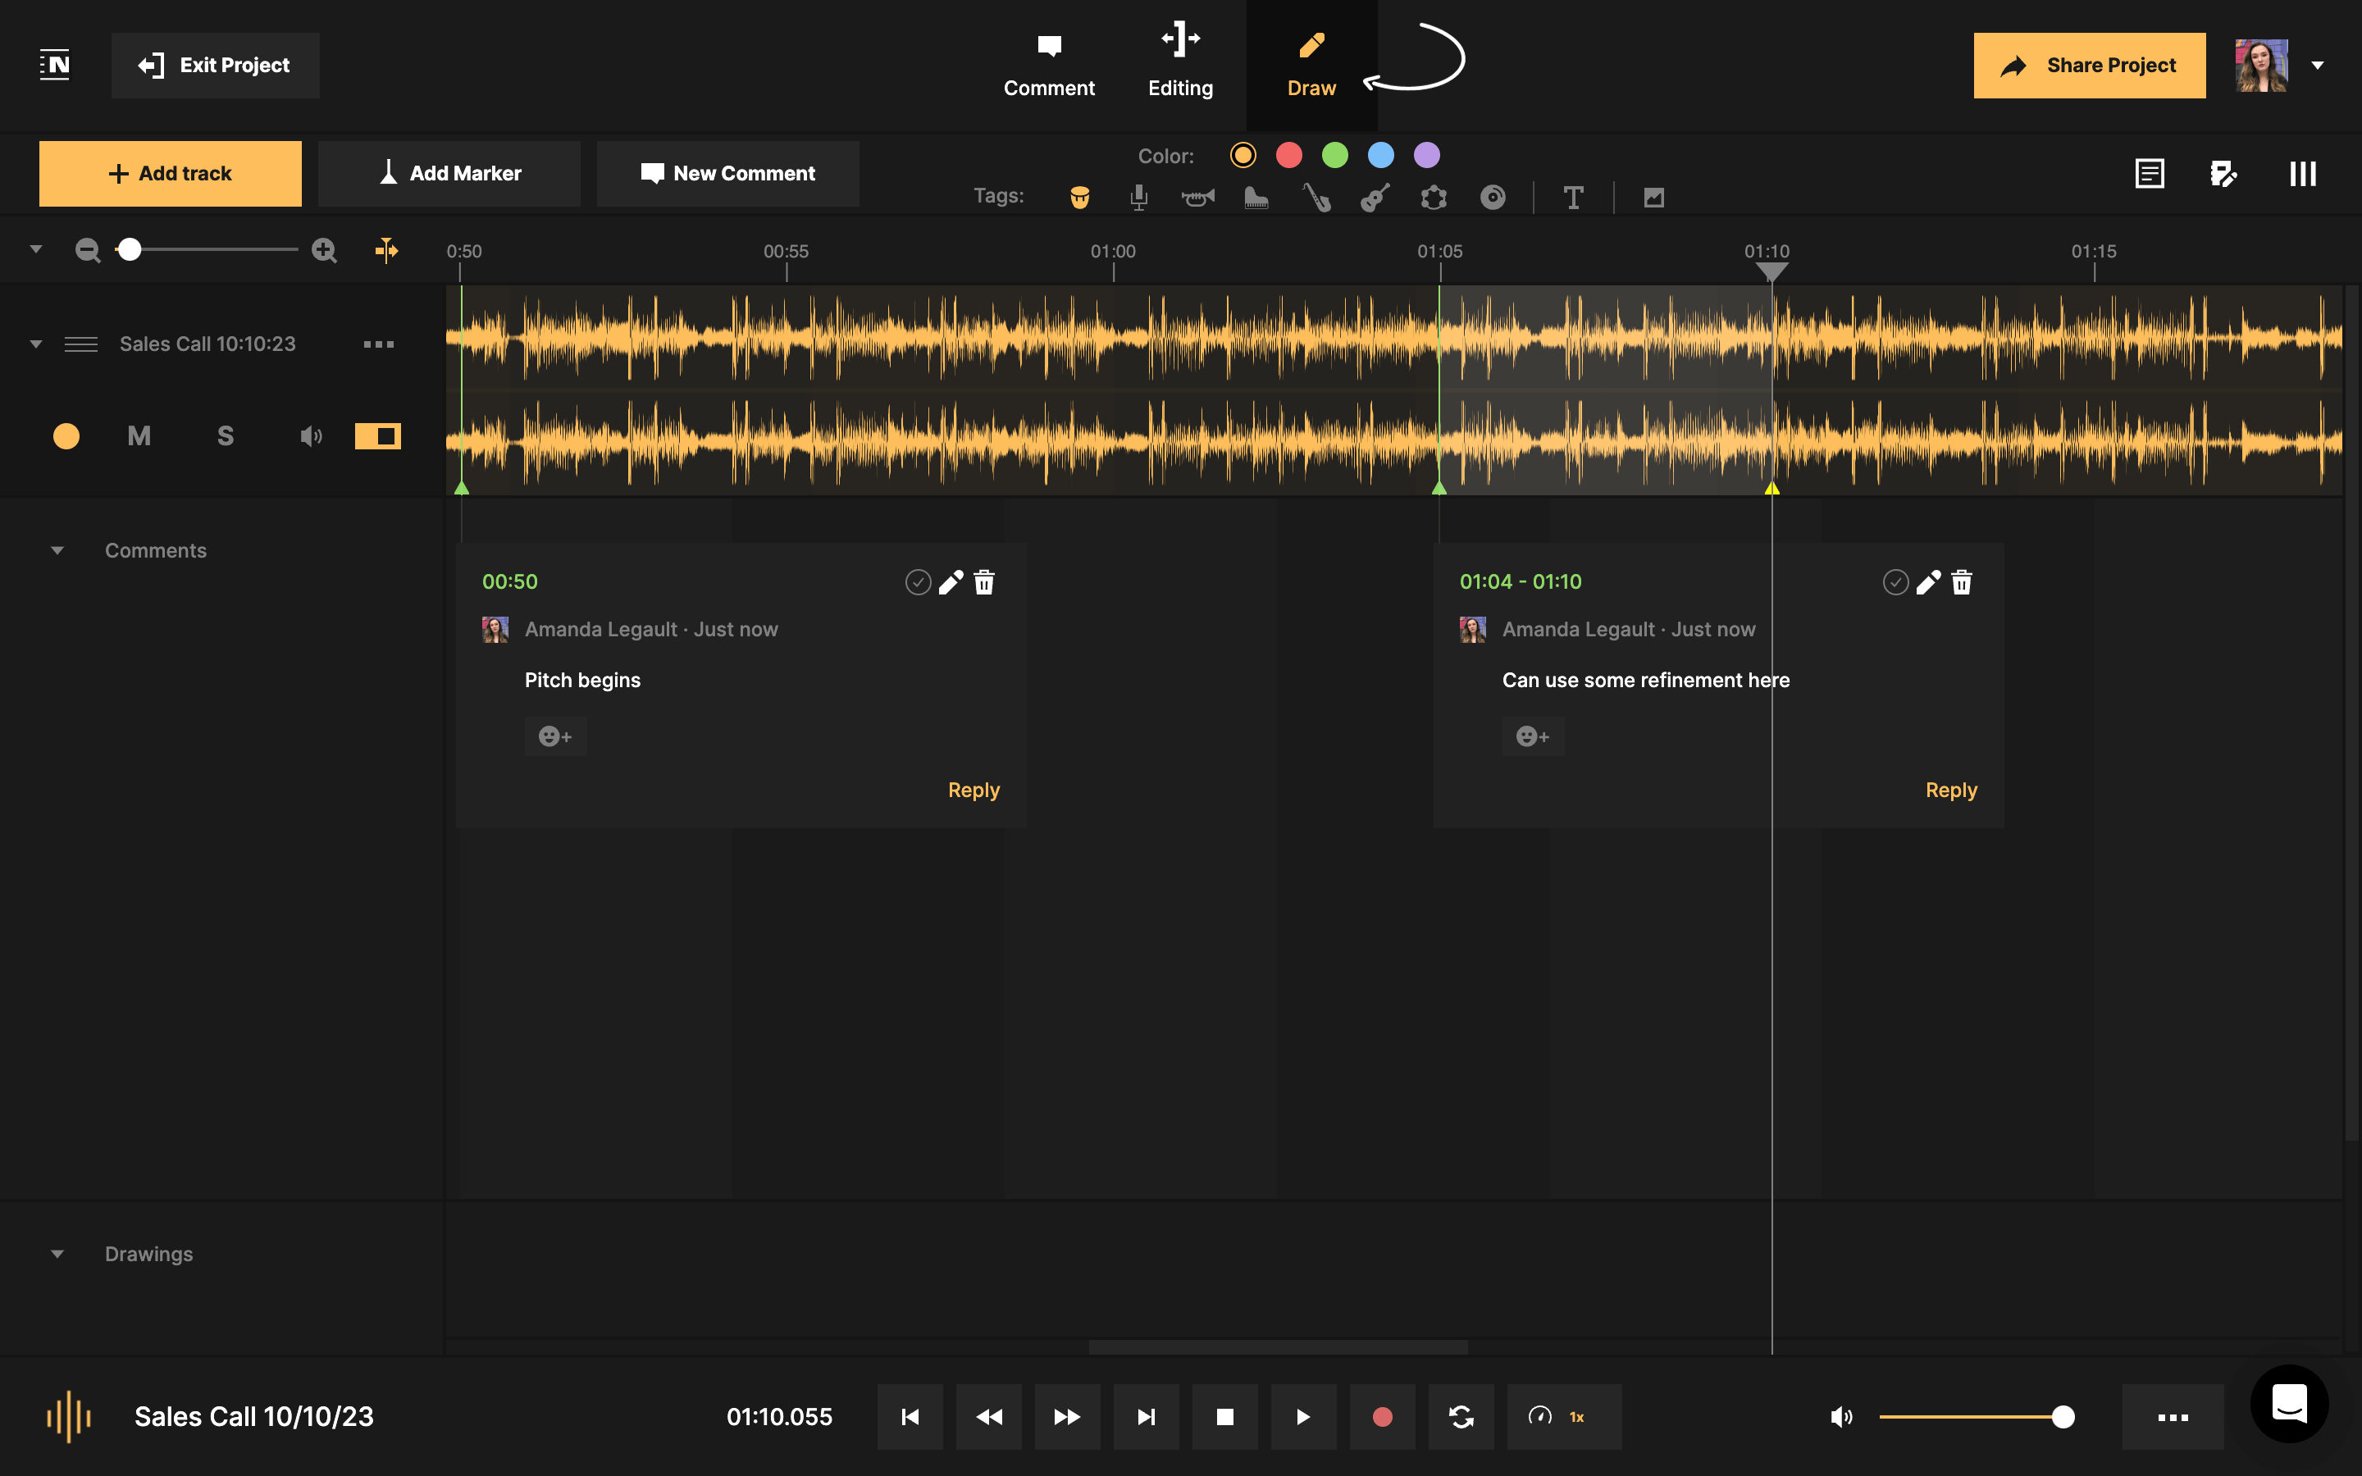Pick the guitar tag icon
The image size is (2362, 1476).
point(1376,197)
